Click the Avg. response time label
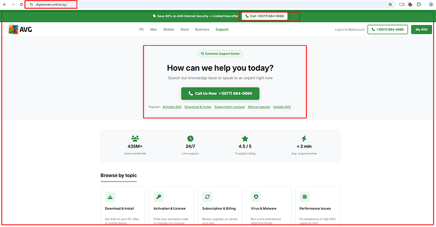Viewport: 436px width, 227px height. coord(304,153)
